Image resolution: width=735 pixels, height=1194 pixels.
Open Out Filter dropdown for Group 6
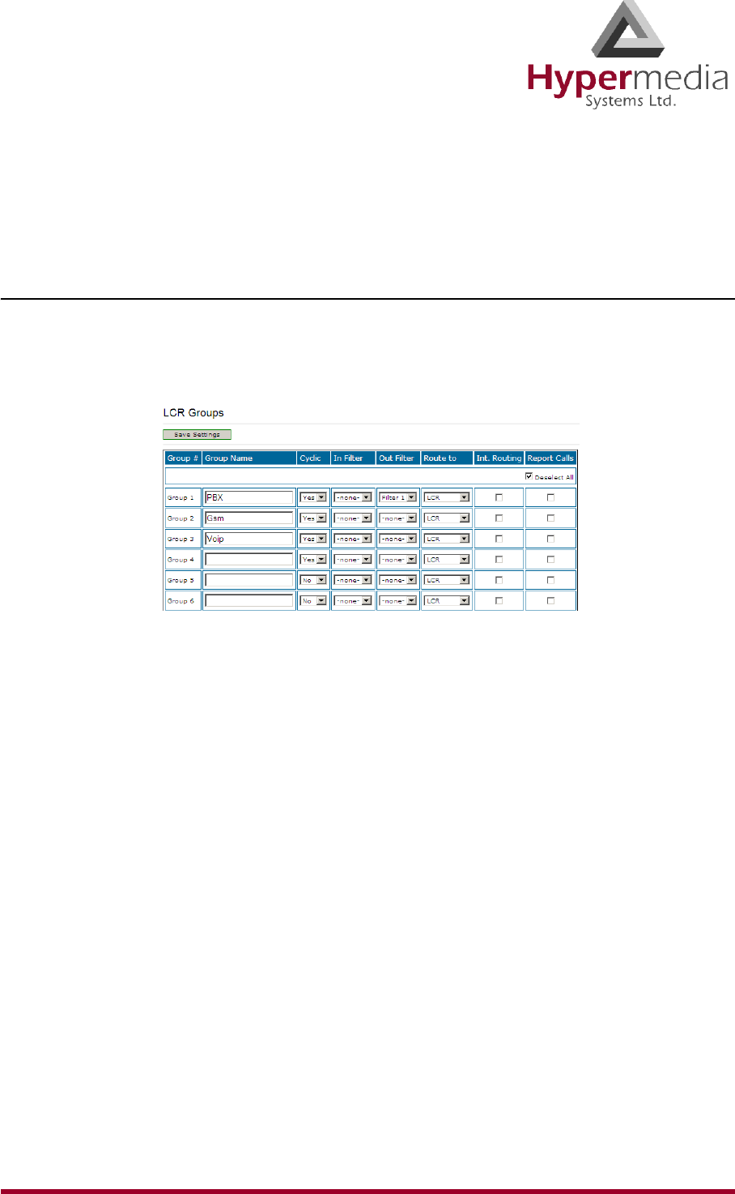[398, 601]
